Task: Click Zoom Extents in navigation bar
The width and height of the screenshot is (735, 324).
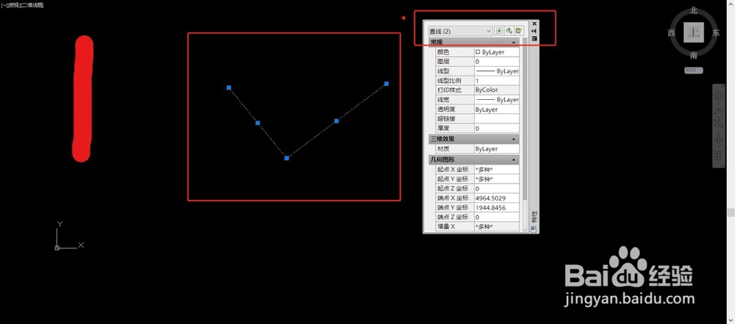Action: pos(719,123)
